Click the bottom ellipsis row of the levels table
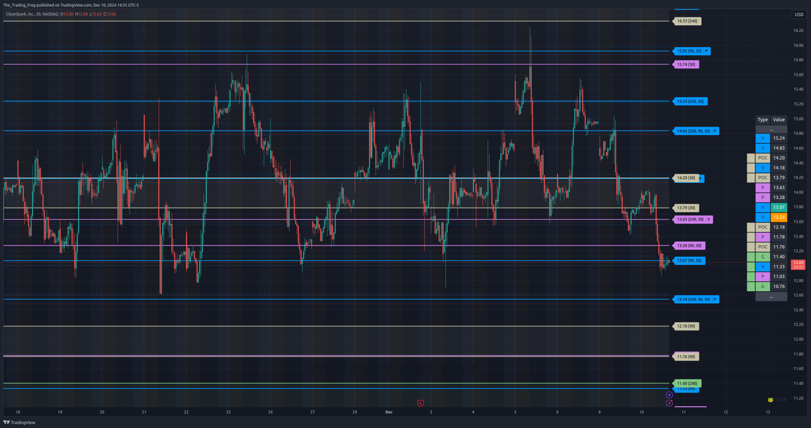The image size is (811, 428). pyautogui.click(x=771, y=297)
